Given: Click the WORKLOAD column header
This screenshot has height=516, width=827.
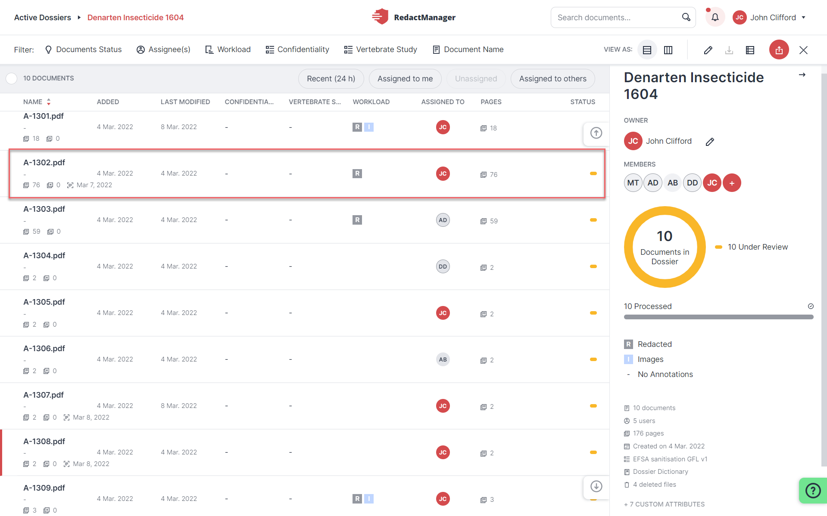Looking at the screenshot, I should 371,102.
